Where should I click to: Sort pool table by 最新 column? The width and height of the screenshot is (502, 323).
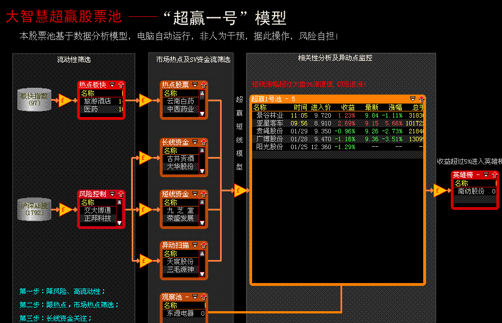[x=371, y=107]
